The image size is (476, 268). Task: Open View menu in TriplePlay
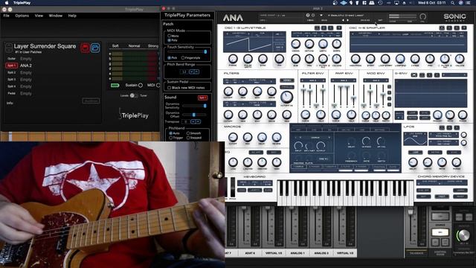pyautogui.click(x=39, y=16)
